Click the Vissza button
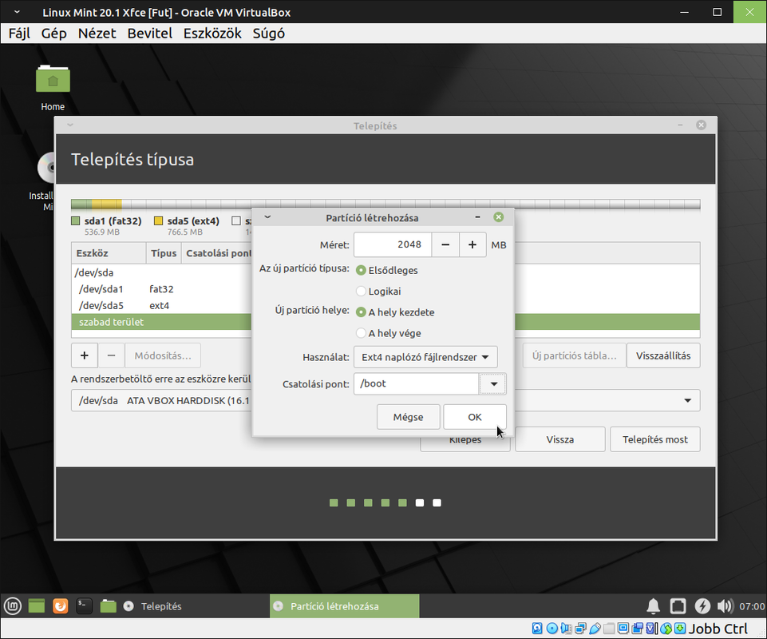Screen dimensions: 767x639 (x=560, y=439)
